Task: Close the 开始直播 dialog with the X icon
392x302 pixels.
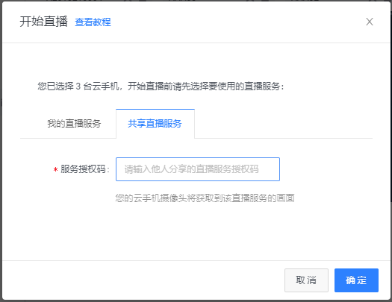Action: tap(370, 22)
